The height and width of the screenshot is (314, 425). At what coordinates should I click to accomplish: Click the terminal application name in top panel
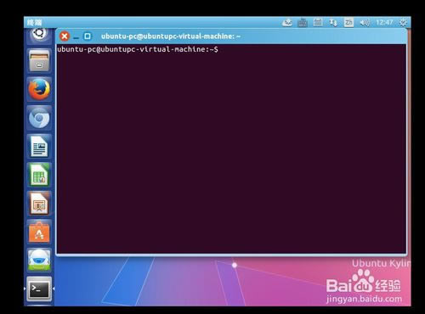coord(34,22)
